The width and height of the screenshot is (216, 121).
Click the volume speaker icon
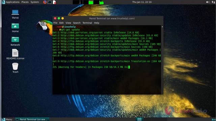point(208,2)
